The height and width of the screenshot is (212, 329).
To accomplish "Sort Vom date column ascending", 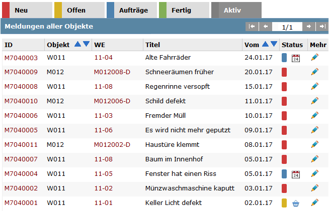I will coord(265,45).
